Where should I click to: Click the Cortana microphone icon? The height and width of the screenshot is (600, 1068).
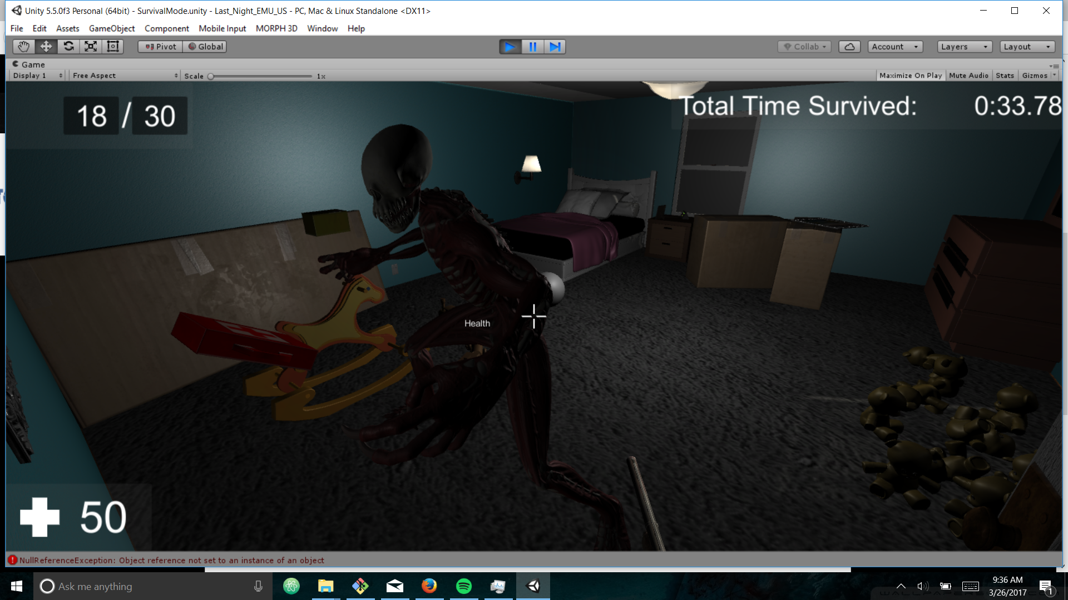pyautogui.click(x=258, y=586)
